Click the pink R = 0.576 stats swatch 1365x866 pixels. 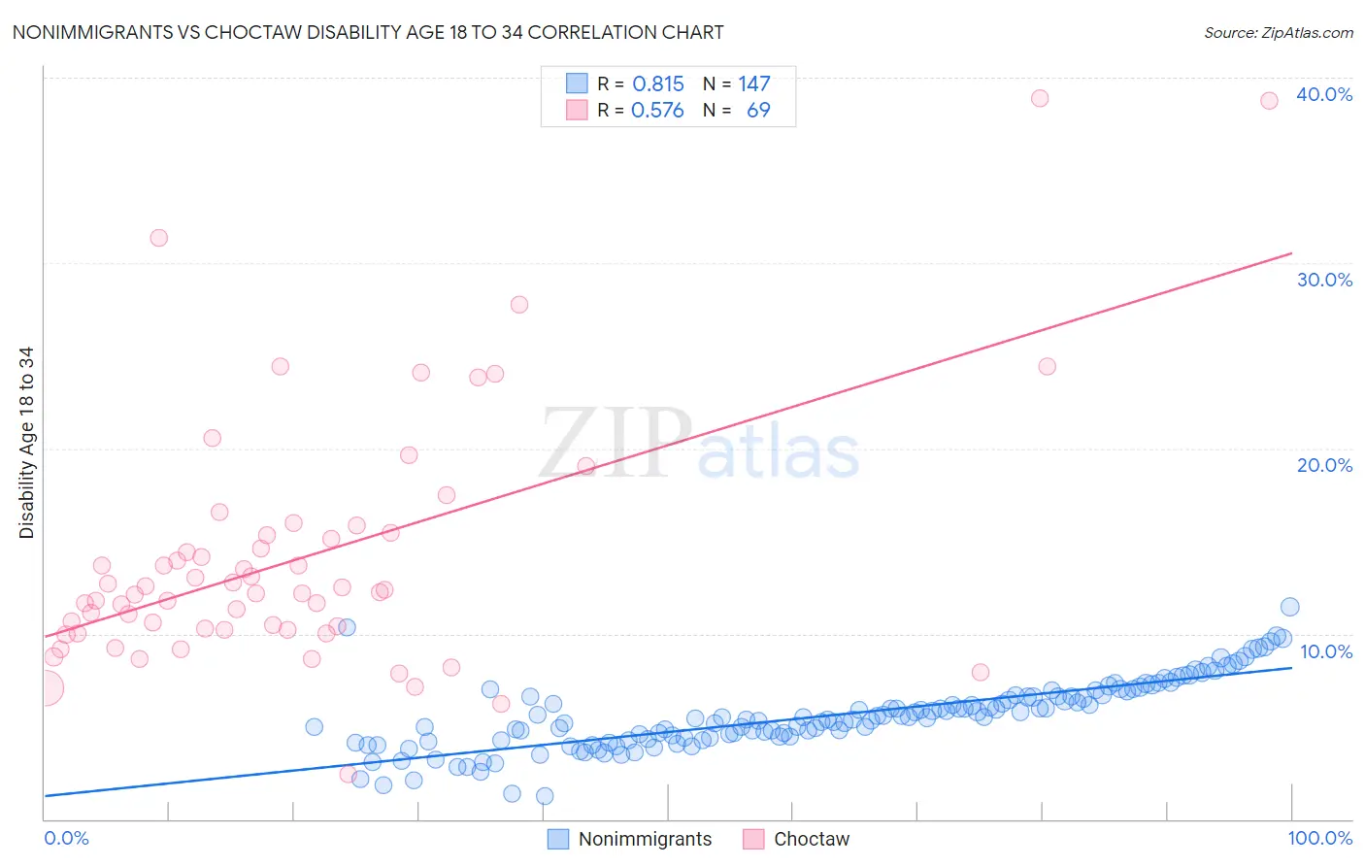pos(577,110)
